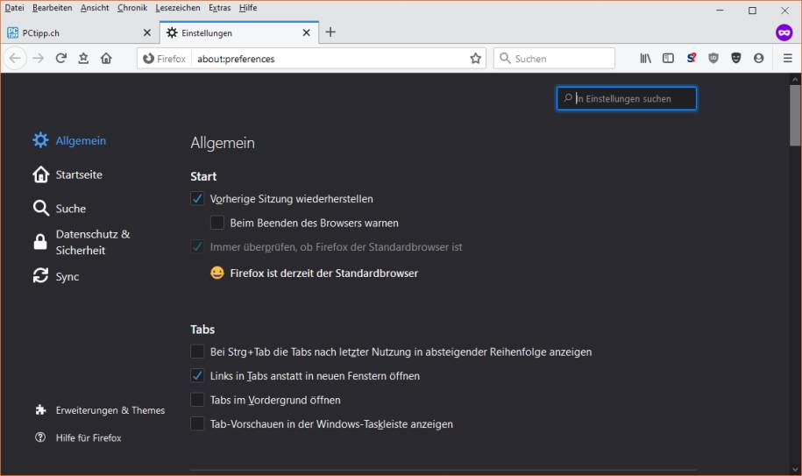
Task: Close the PCtipp.ch tab
Action: coord(147,32)
